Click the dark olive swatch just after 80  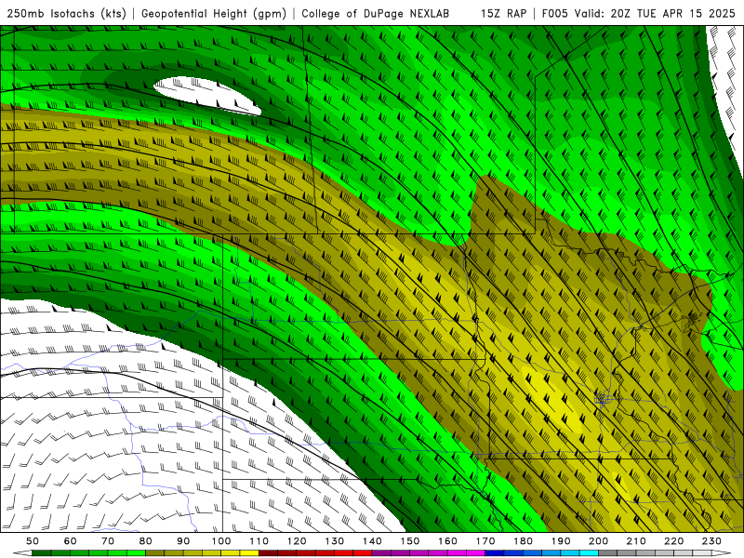(155, 553)
